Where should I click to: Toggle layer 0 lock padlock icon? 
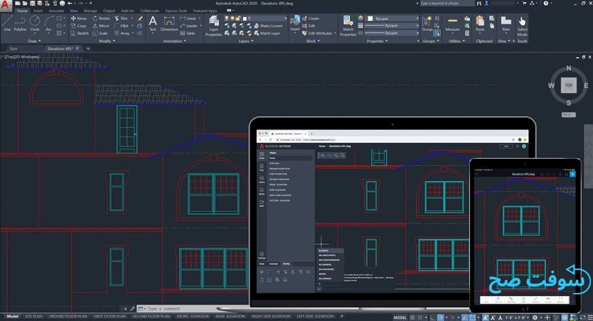(238, 18)
